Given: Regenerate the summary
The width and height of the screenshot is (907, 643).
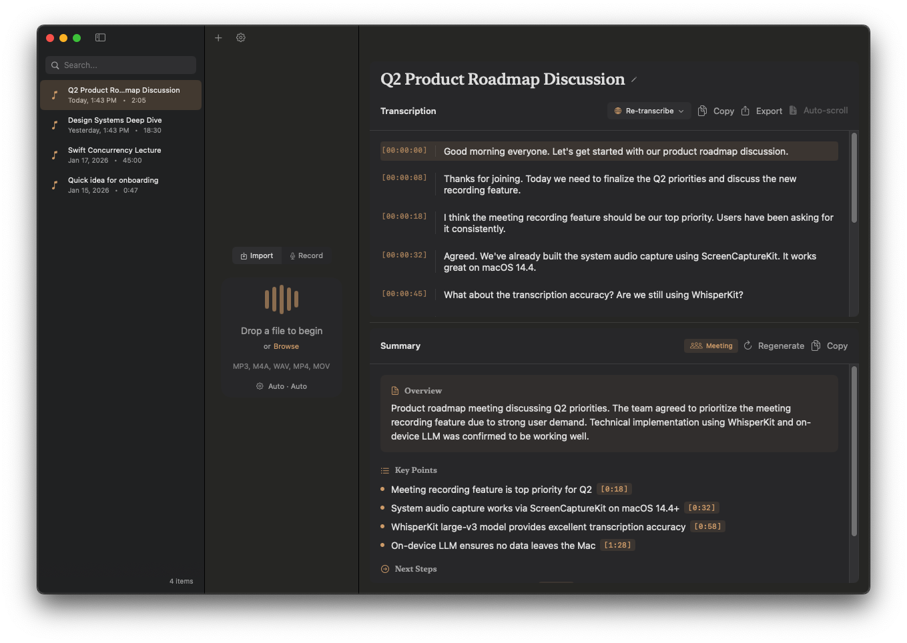Looking at the screenshot, I should [x=774, y=346].
